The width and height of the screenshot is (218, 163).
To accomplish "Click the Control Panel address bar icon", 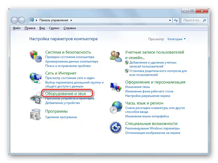I will [x=32, y=20].
